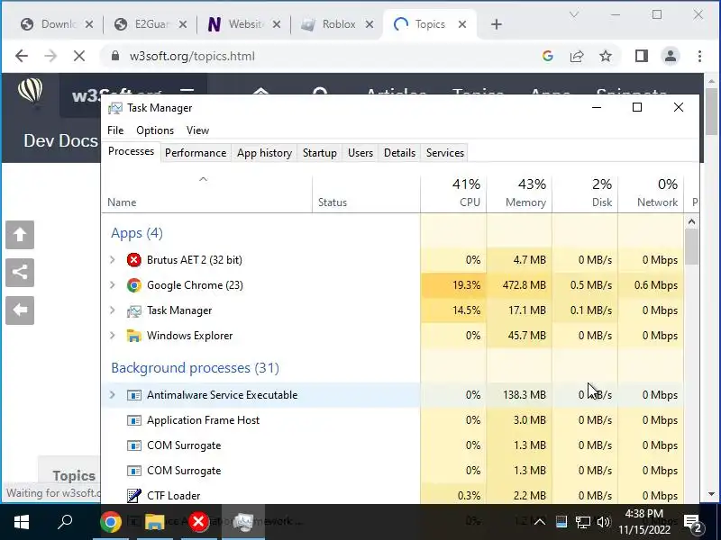This screenshot has height=540, width=721.
Task: Open File Explorer from the taskbar
Action: [155, 522]
